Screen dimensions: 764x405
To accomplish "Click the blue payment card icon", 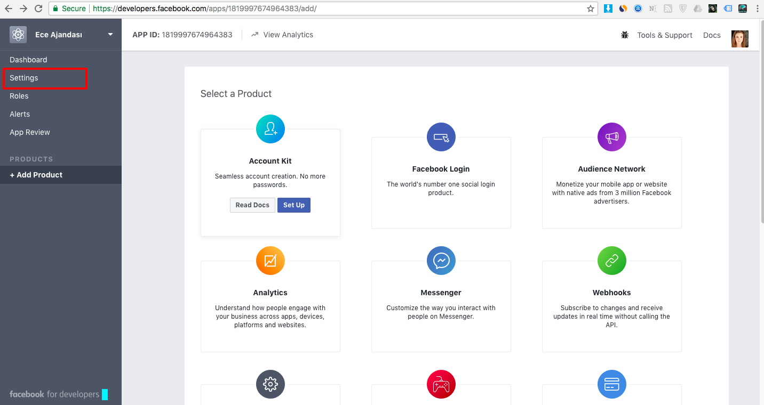I will pyautogui.click(x=611, y=384).
